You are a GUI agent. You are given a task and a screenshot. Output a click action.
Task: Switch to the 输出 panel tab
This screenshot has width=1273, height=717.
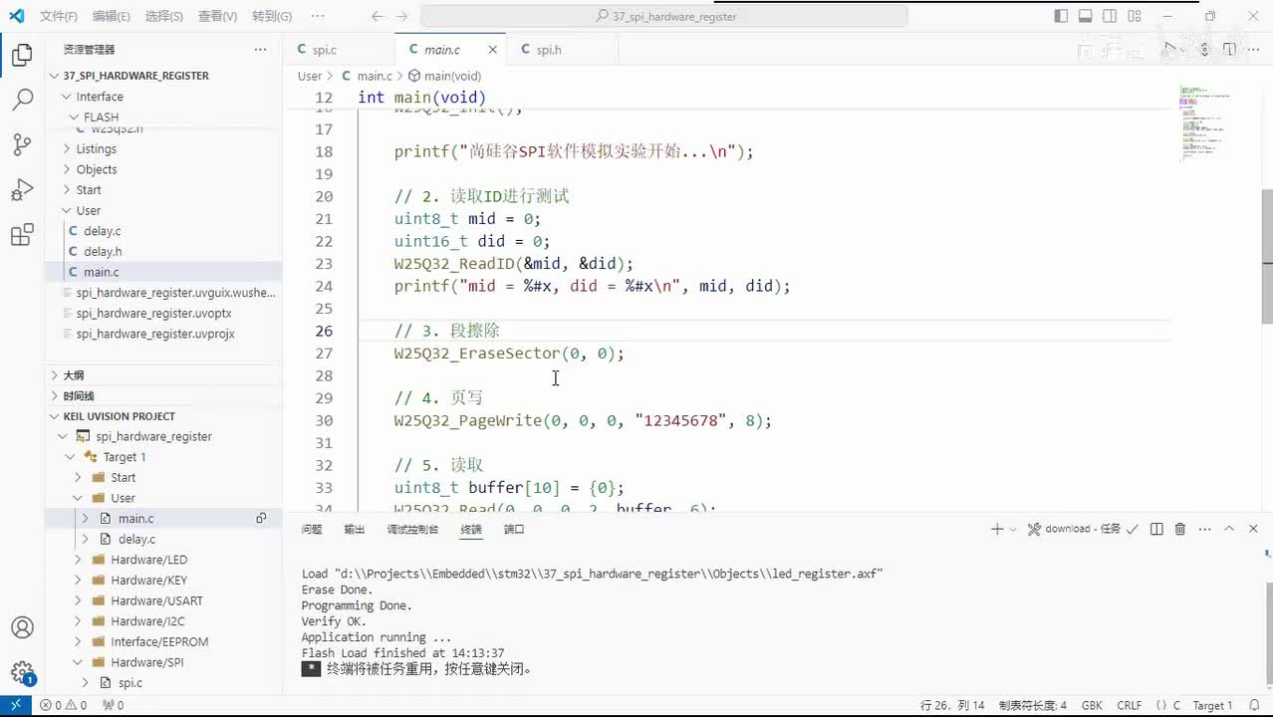point(355,529)
